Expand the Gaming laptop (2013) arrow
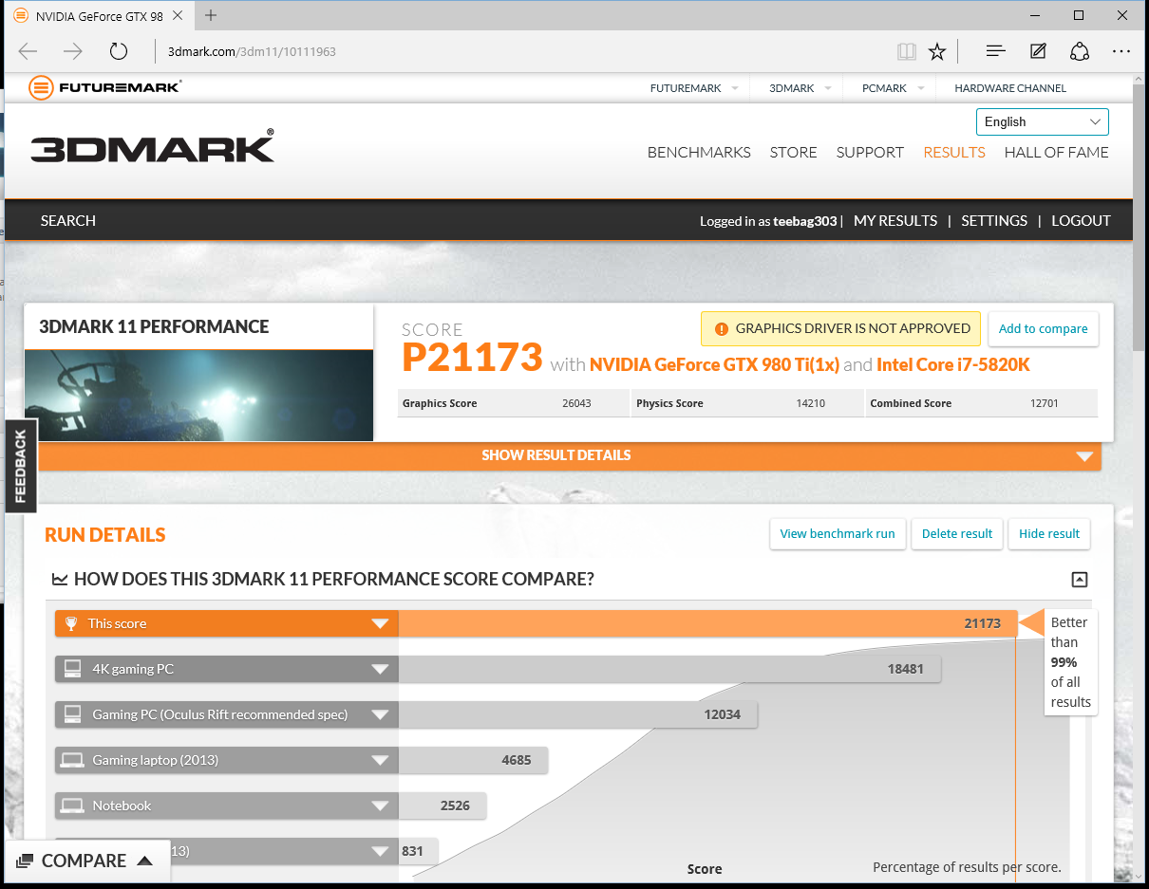 coord(380,760)
